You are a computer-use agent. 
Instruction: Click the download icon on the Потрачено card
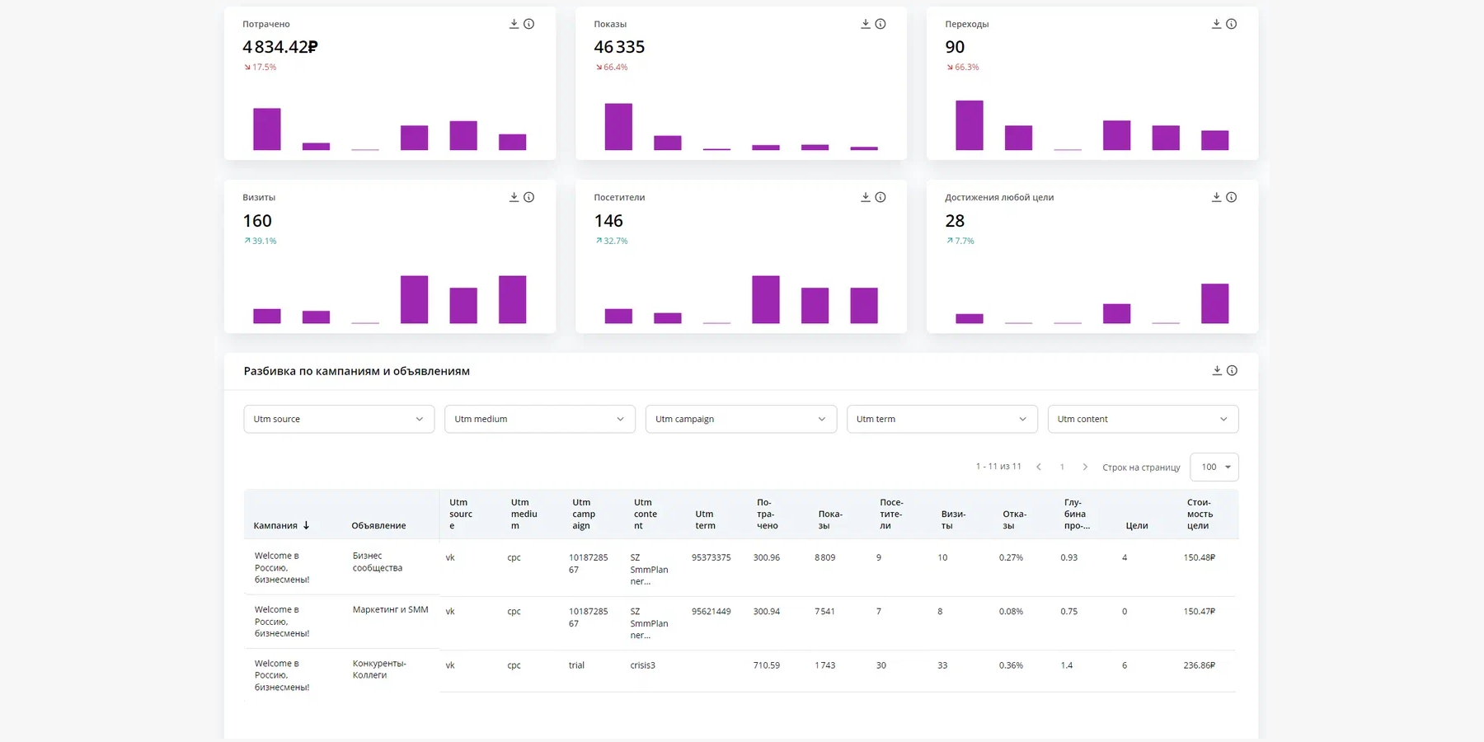point(514,24)
